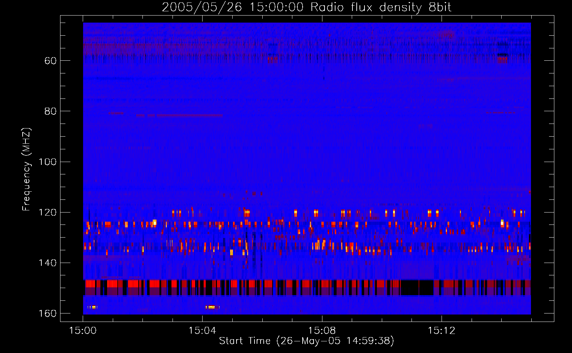572x353 pixels.
Task: Click the 80 frequency tick label
Action: tap(51, 111)
